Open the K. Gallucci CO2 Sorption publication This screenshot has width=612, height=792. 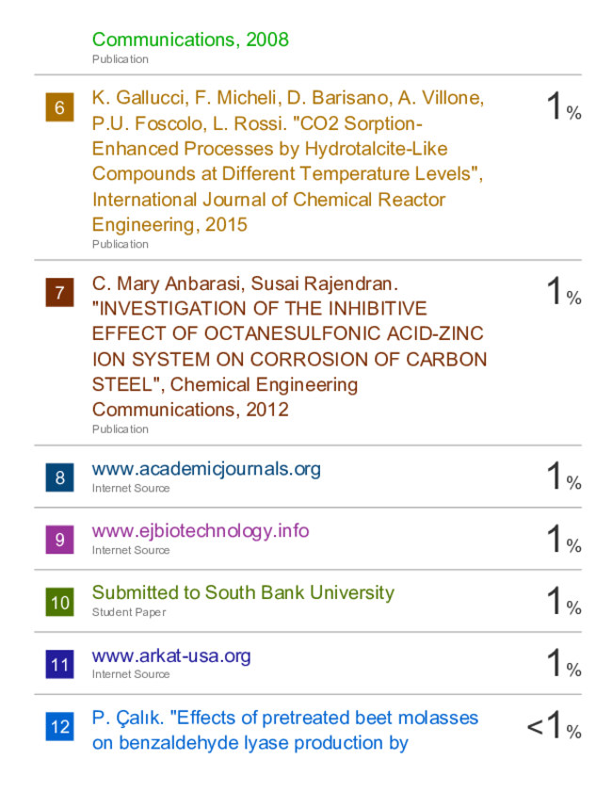288,161
